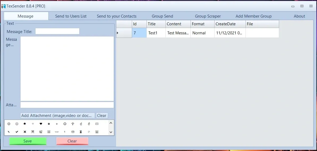The width and height of the screenshot is (317, 151).
Task: Click the Id column header
Action: click(x=139, y=24)
